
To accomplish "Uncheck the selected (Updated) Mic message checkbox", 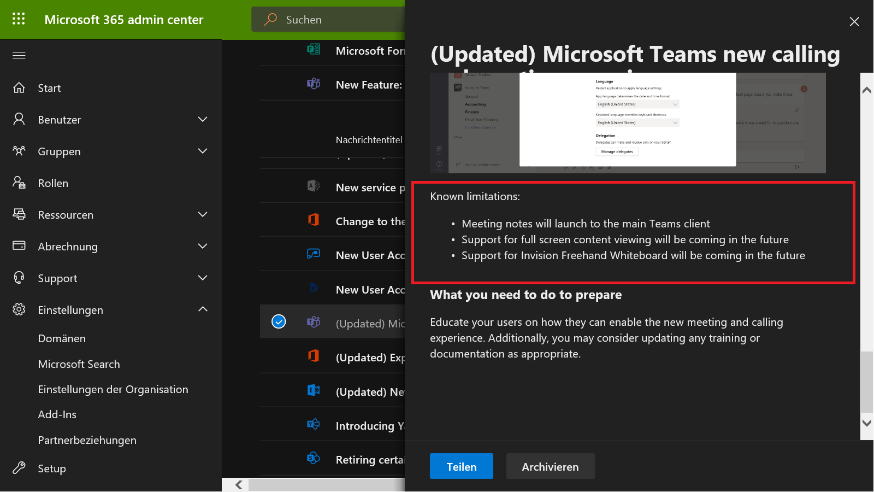I will (279, 321).
